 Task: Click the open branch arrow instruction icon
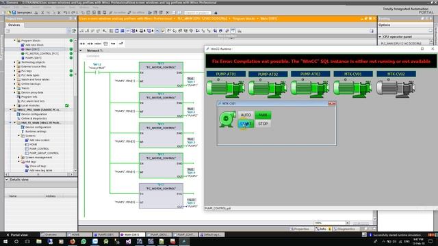pos(113,44)
